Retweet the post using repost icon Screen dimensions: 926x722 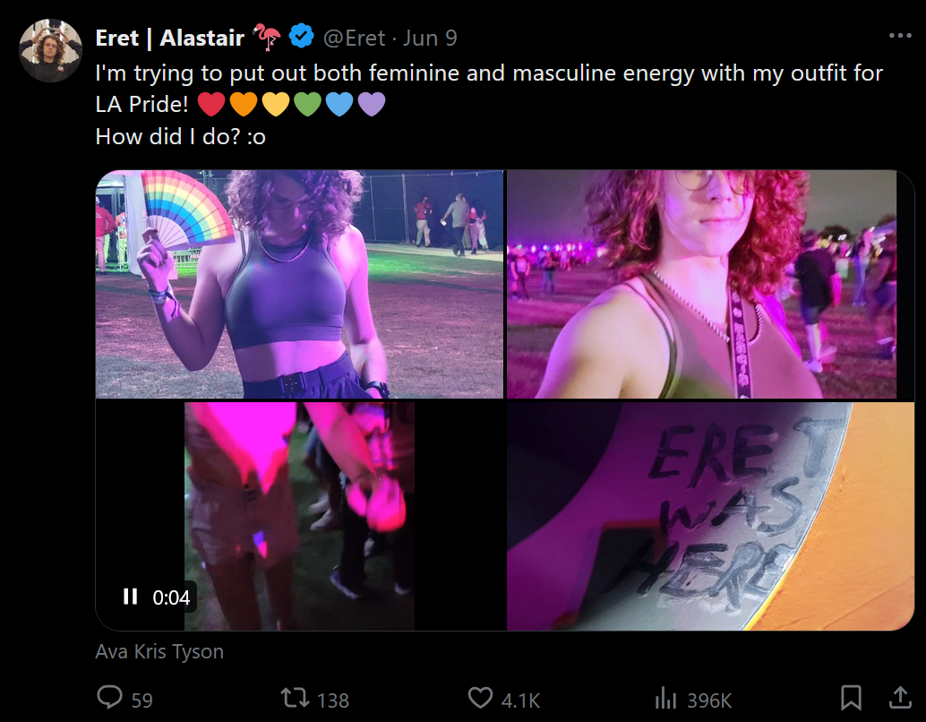(x=295, y=698)
